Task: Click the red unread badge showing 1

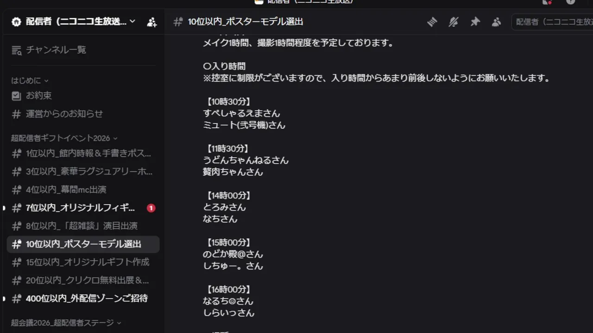Action: pos(151,208)
